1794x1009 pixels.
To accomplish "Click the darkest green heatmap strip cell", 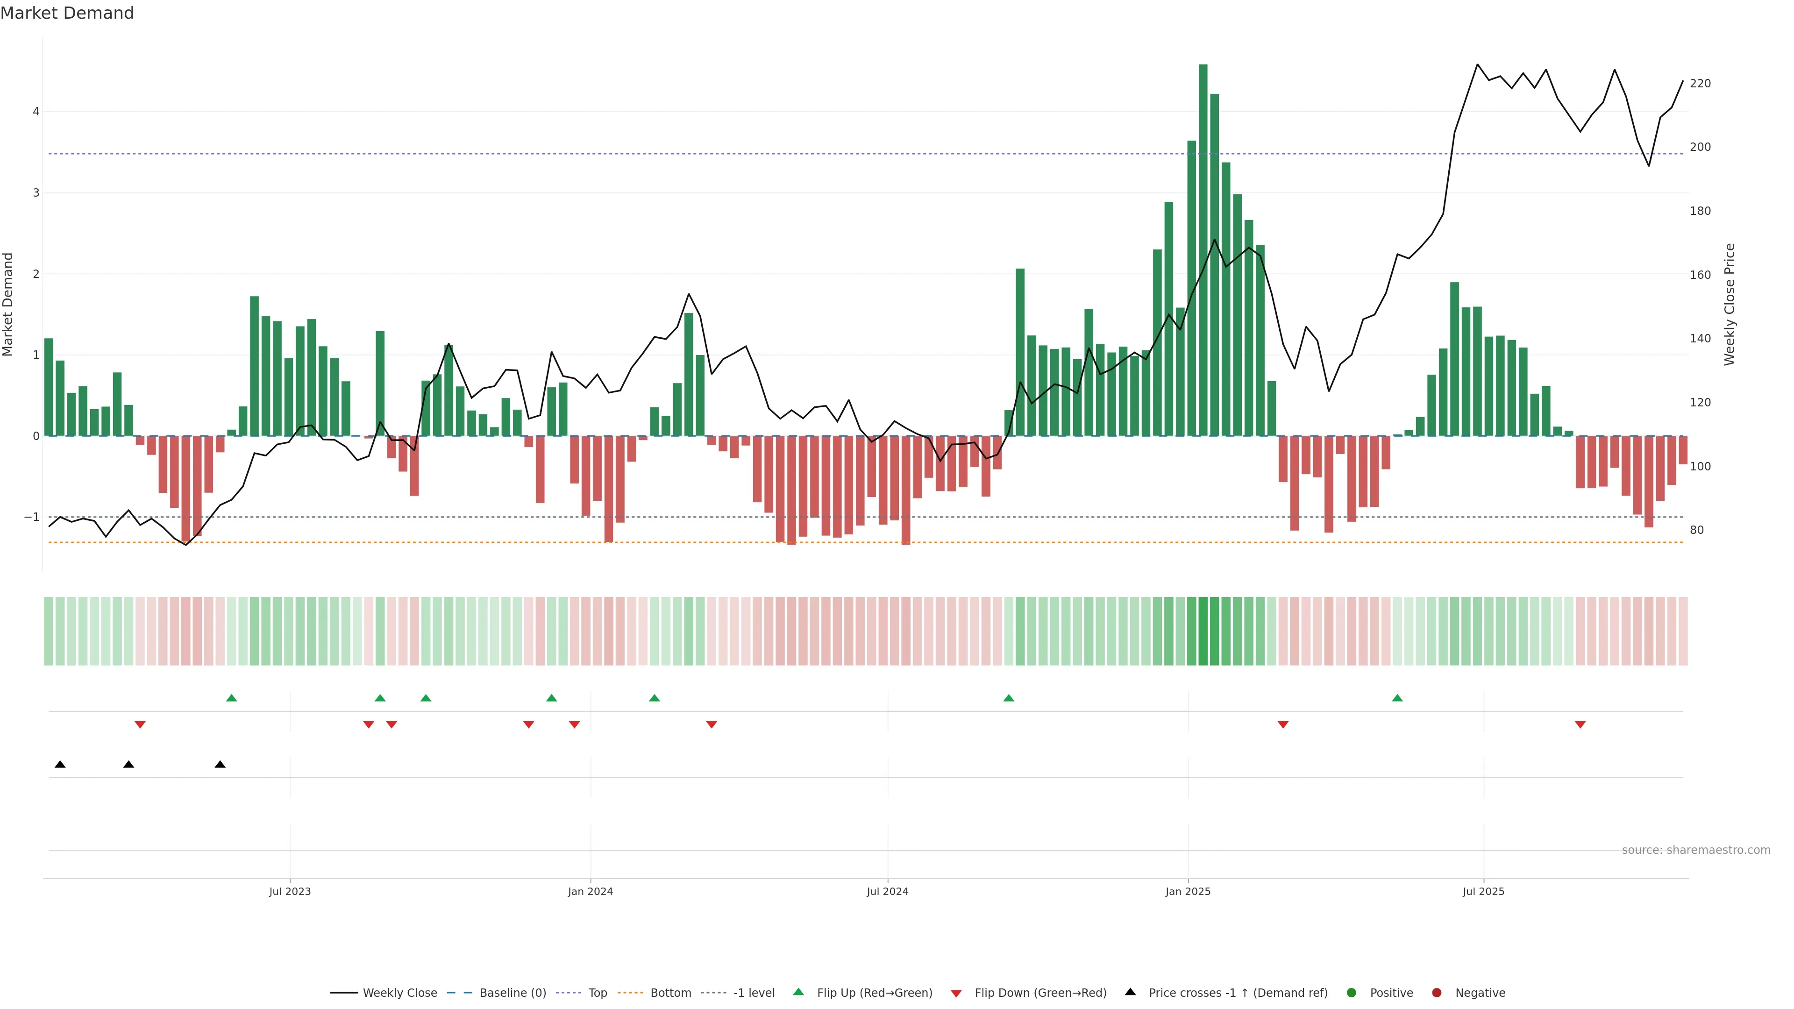I will click(x=1203, y=631).
